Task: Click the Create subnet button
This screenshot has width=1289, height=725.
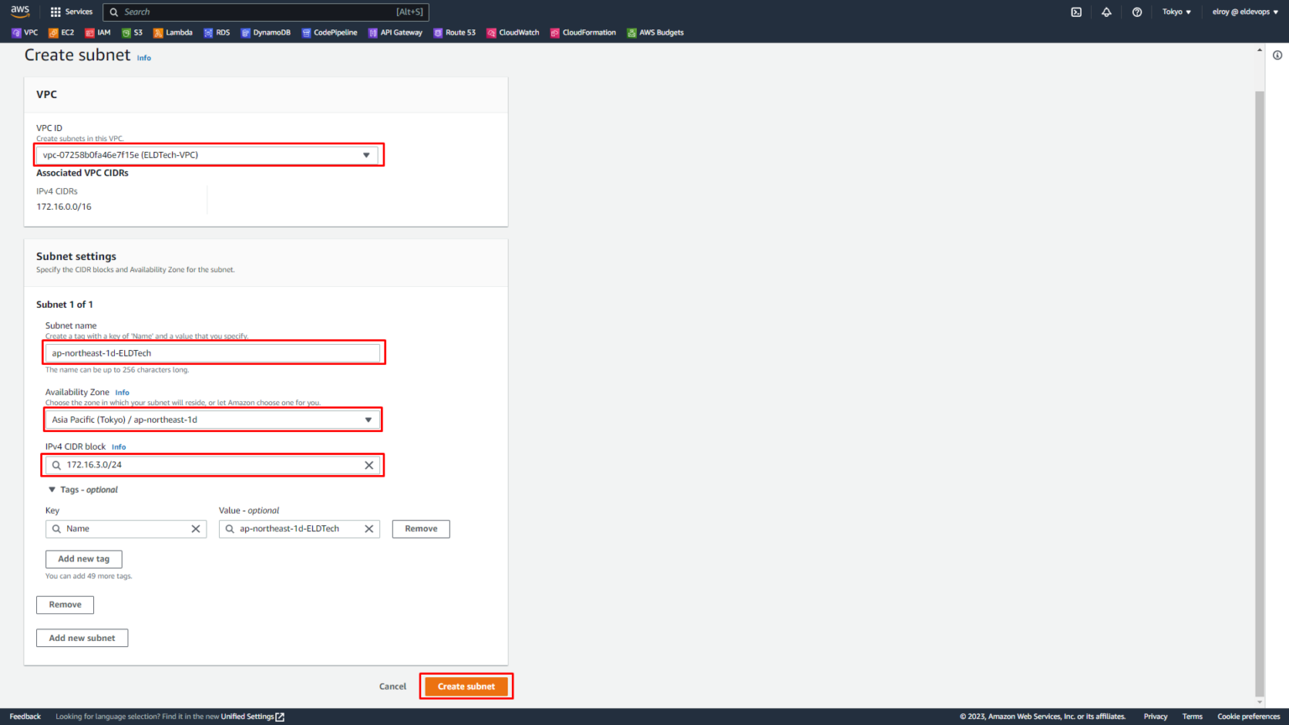Action: [466, 686]
